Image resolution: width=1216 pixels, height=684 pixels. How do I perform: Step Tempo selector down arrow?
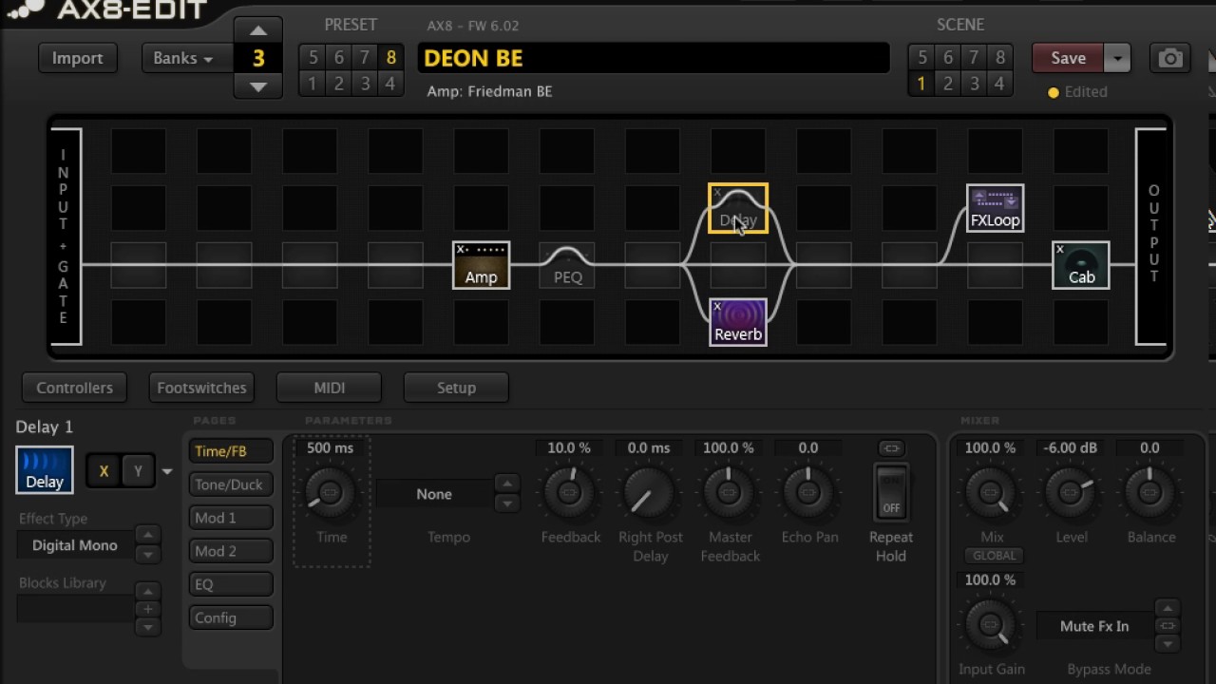(506, 504)
